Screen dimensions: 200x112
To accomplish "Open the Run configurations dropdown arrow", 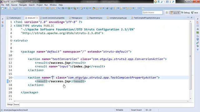I will coord(72,8).
